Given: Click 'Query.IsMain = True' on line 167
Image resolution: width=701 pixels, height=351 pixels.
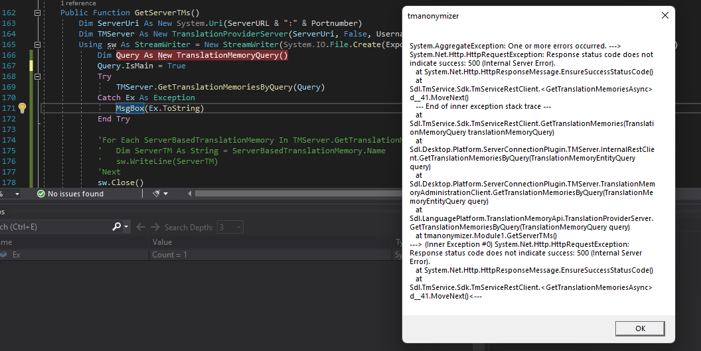Looking at the screenshot, I should 141,66.
